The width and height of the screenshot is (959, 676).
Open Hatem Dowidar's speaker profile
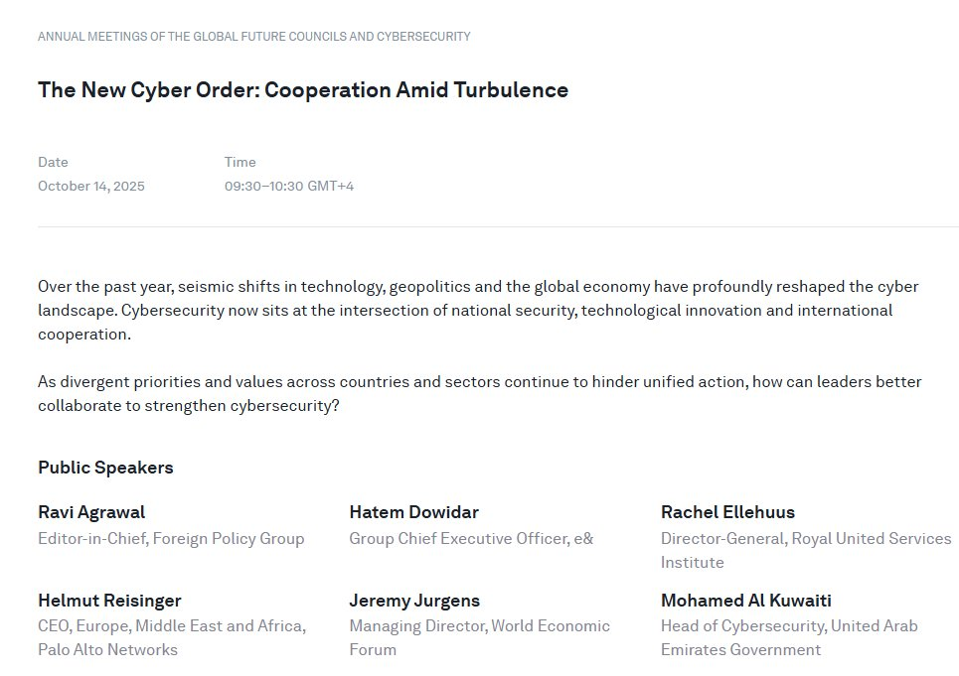(413, 512)
